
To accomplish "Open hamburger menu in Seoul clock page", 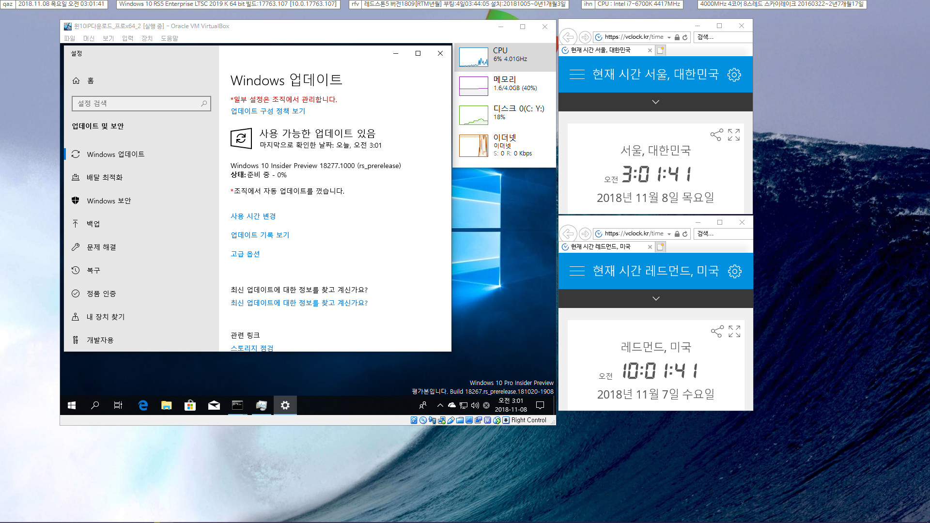I will (x=577, y=75).
